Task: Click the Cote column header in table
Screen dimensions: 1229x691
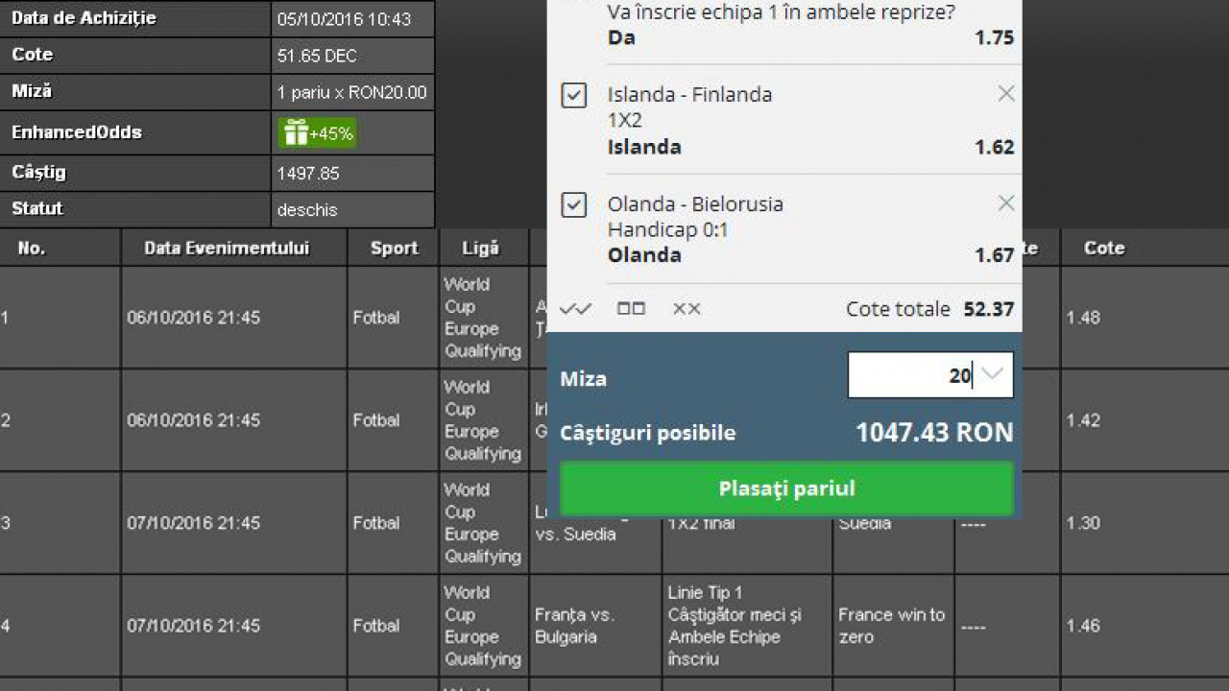Action: click(x=1103, y=248)
